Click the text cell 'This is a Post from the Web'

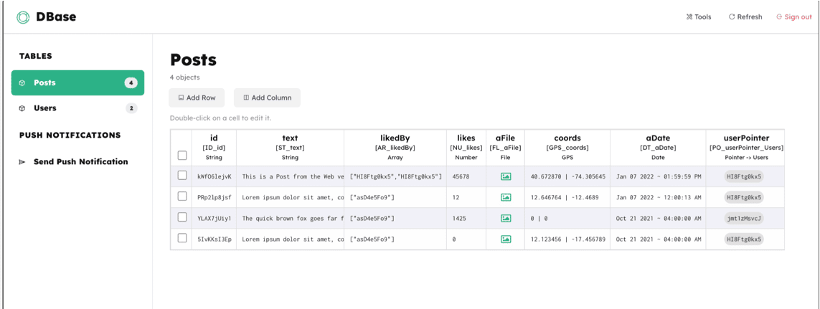[291, 176]
